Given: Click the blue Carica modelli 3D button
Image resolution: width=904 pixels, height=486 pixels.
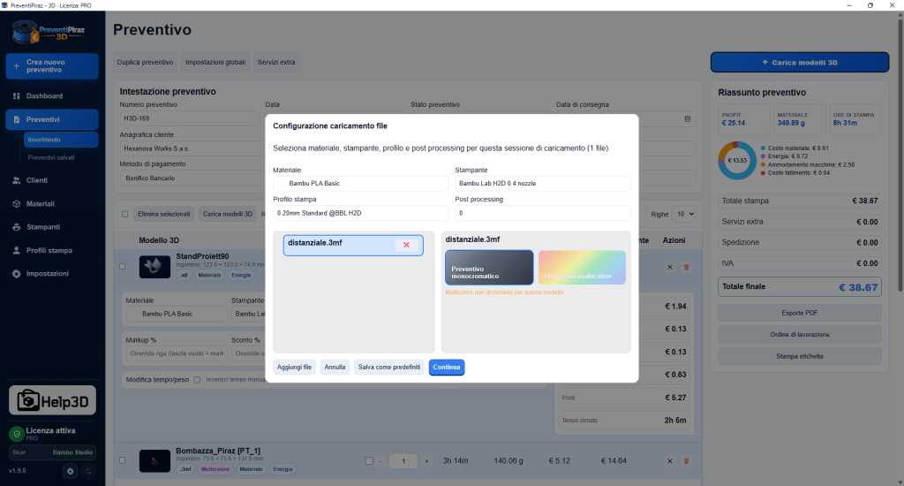Looking at the screenshot, I should [x=800, y=63].
